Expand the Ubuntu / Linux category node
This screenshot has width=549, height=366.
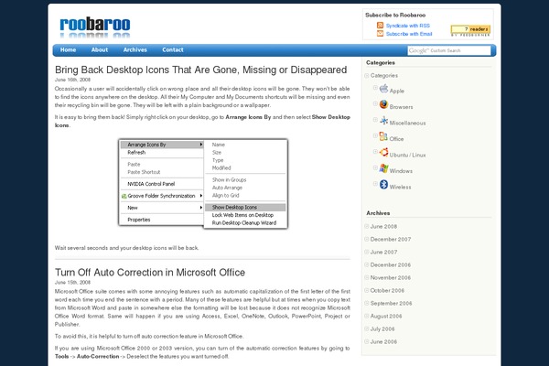pos(375,152)
